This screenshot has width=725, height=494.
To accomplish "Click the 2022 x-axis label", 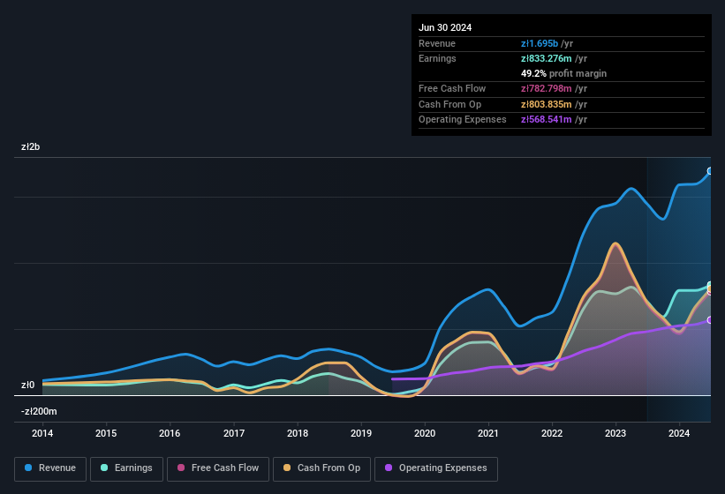I will tap(552, 433).
